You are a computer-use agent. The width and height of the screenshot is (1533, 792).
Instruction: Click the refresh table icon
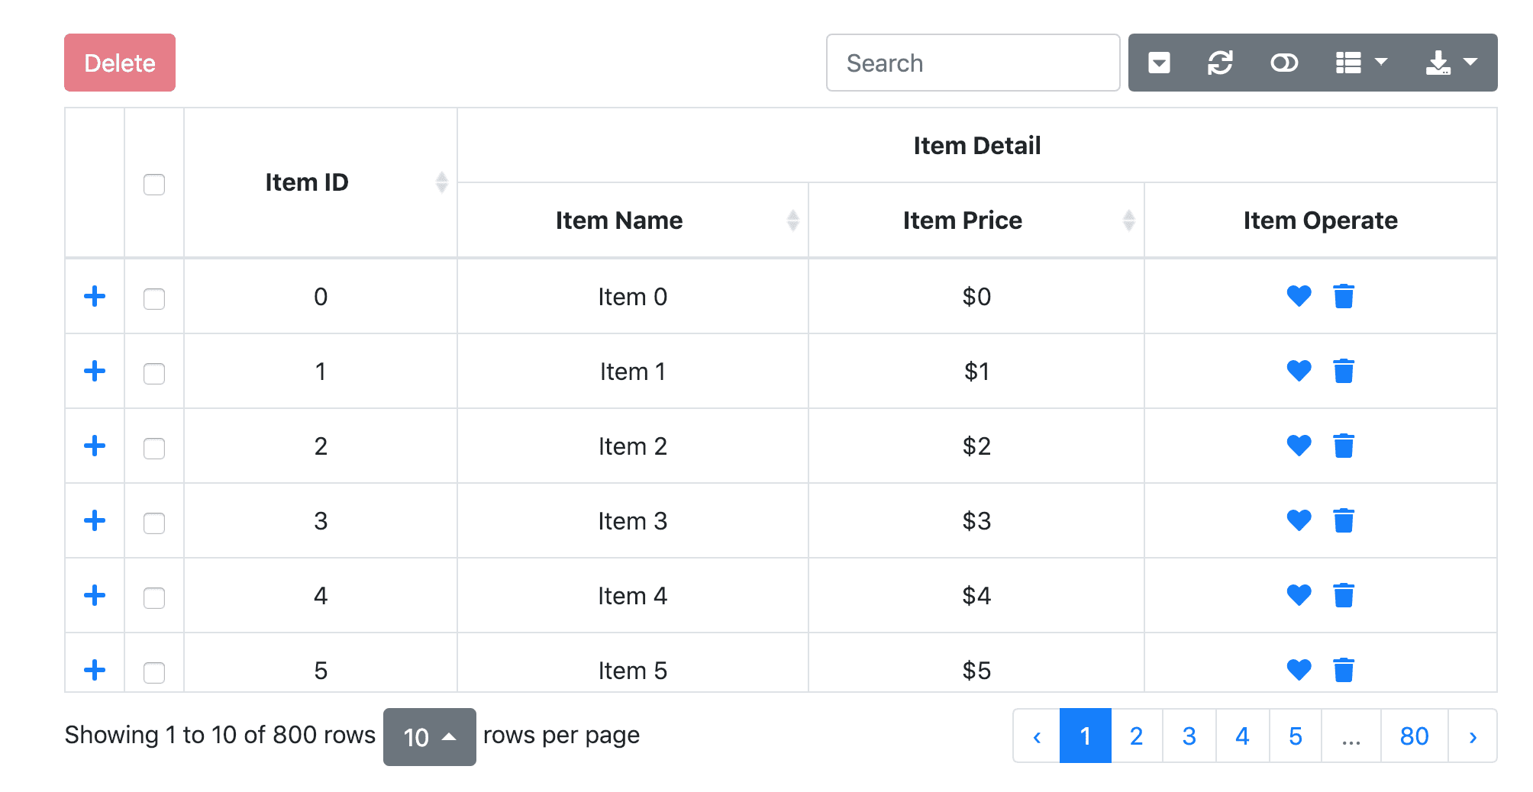1220,63
